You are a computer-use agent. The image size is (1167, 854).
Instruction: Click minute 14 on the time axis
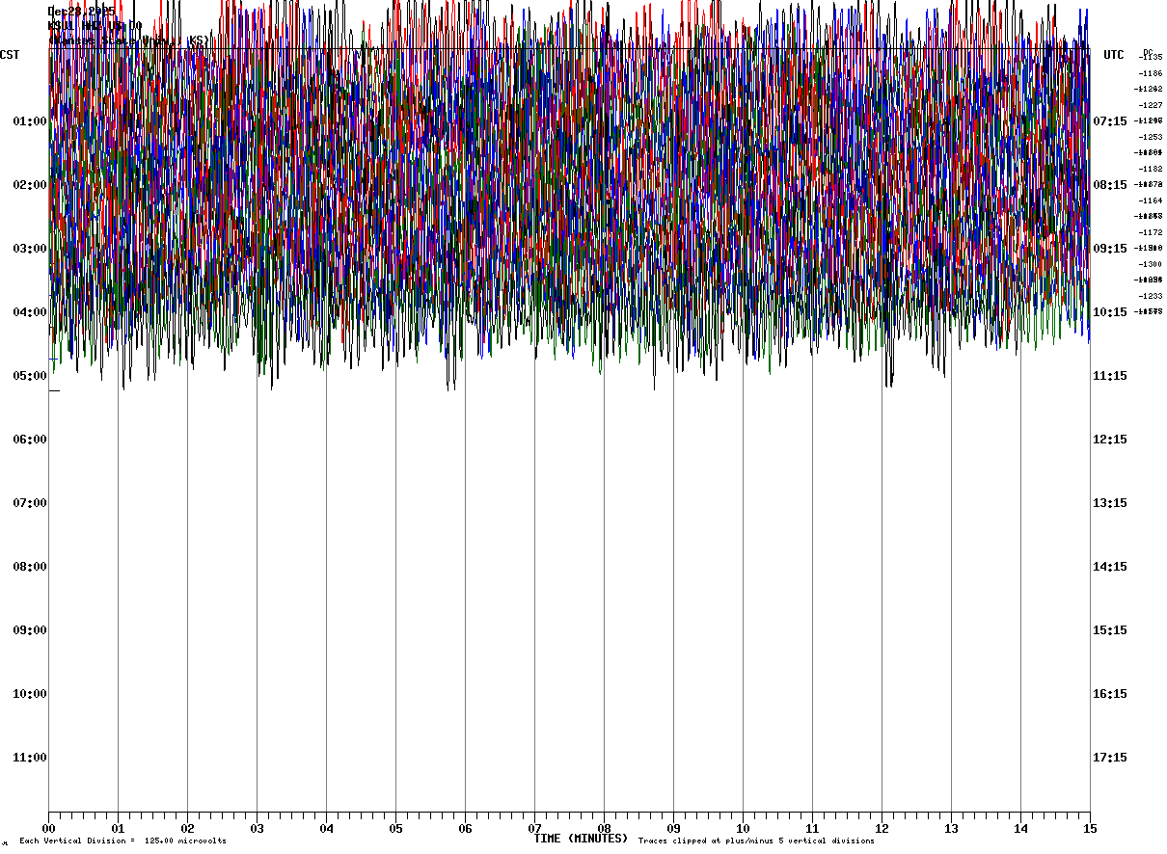pyautogui.click(x=1020, y=829)
